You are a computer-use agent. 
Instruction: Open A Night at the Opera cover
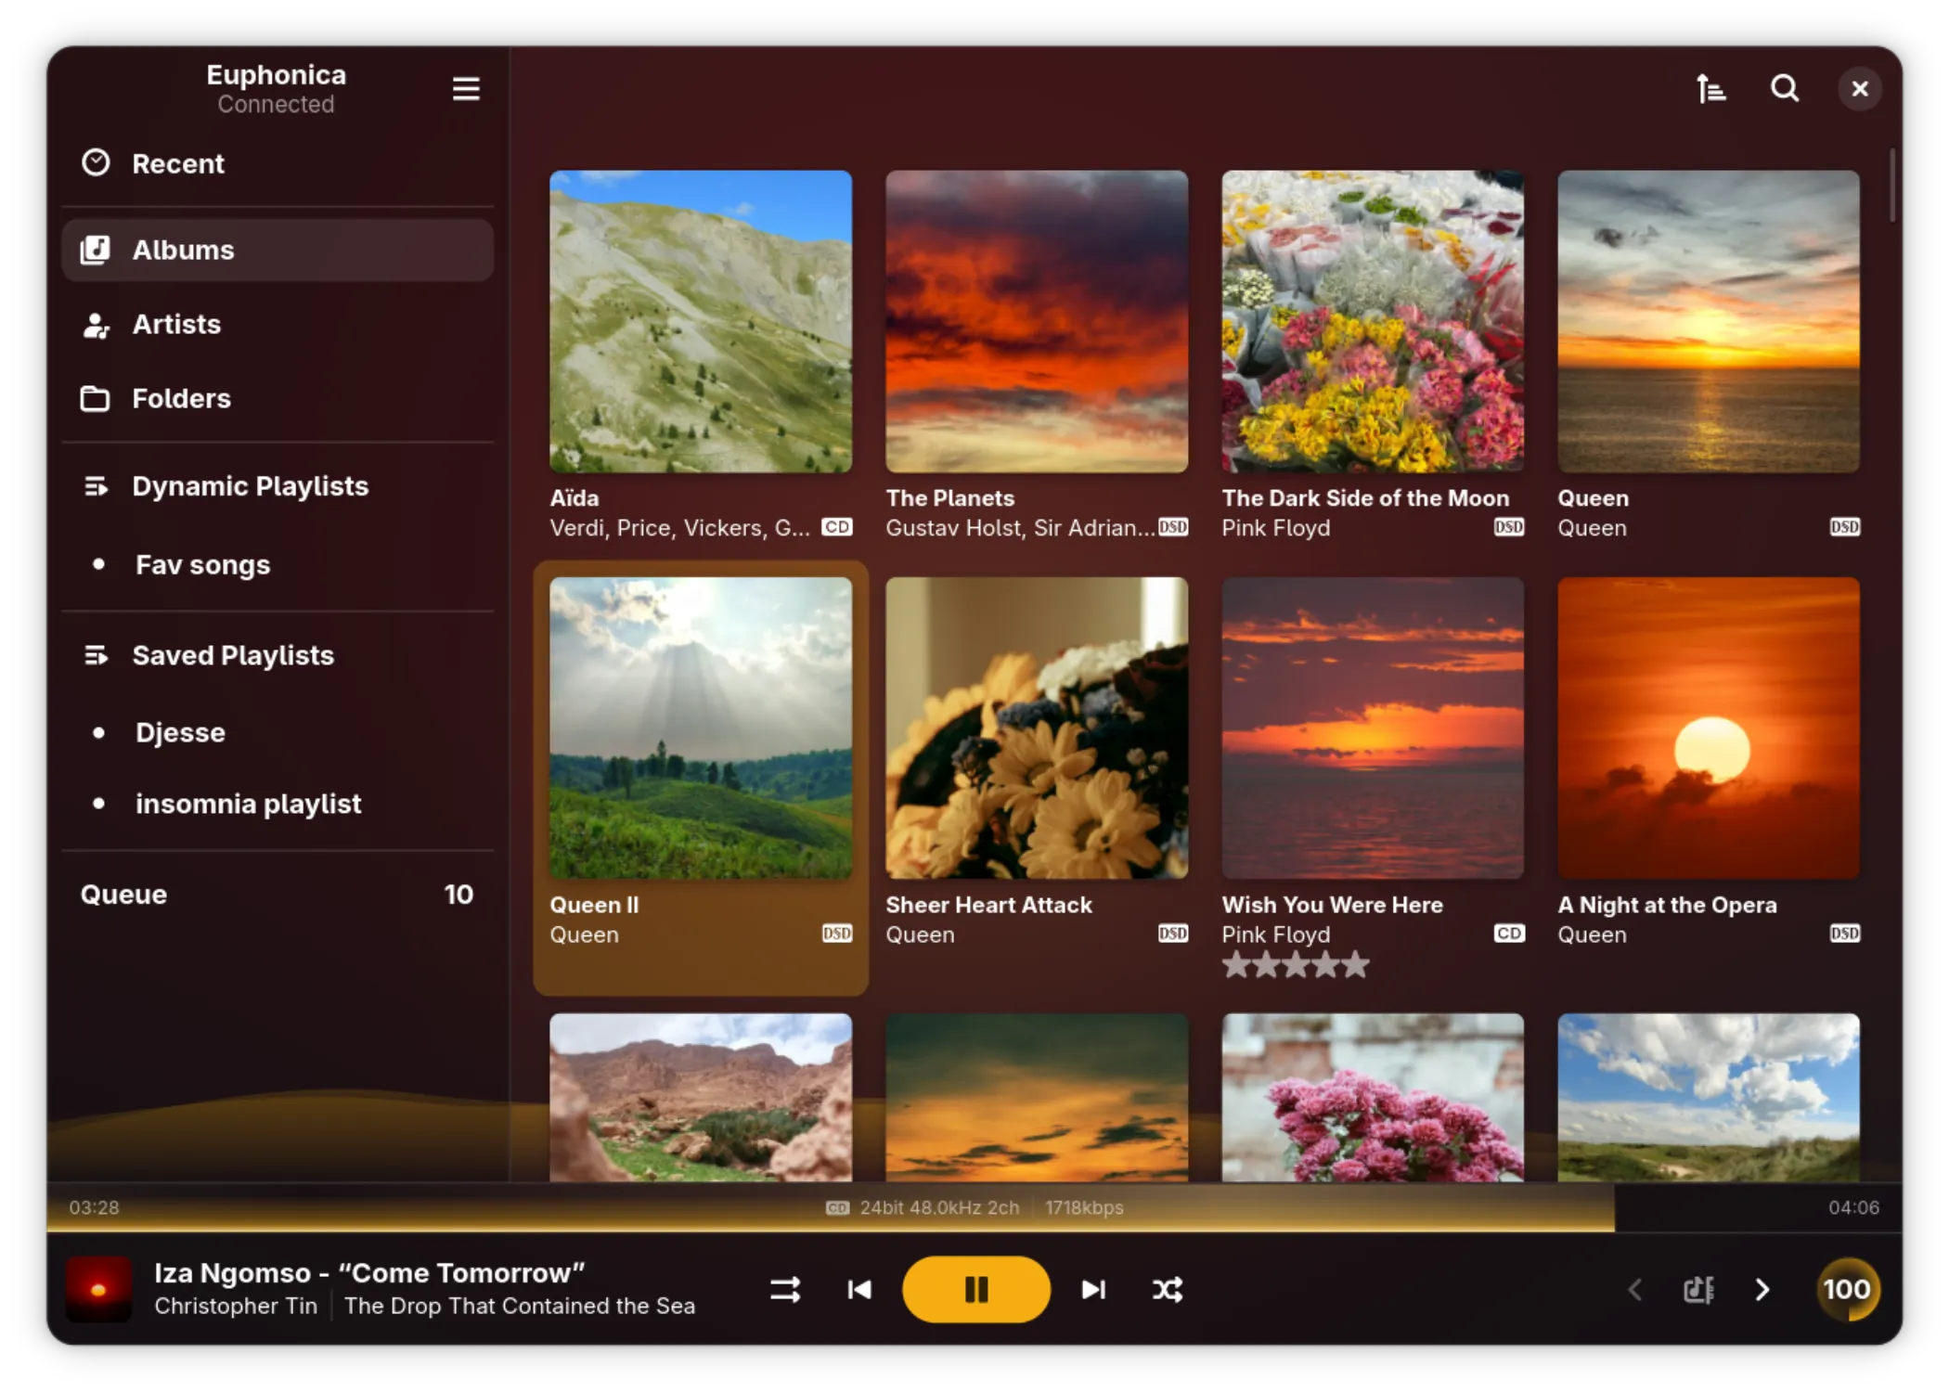point(1709,728)
